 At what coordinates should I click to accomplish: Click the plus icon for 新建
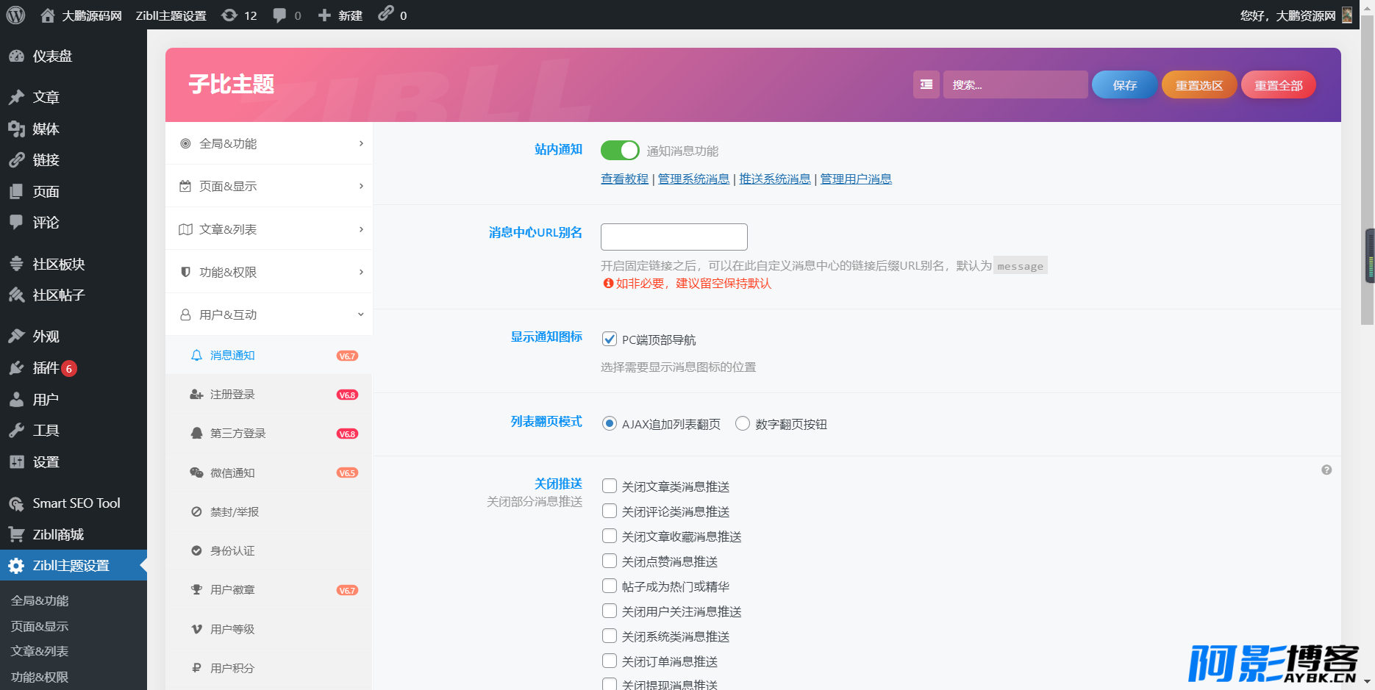(324, 15)
